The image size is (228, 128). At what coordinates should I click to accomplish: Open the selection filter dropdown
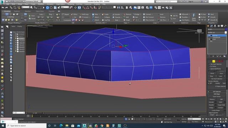click(x=26, y=7)
